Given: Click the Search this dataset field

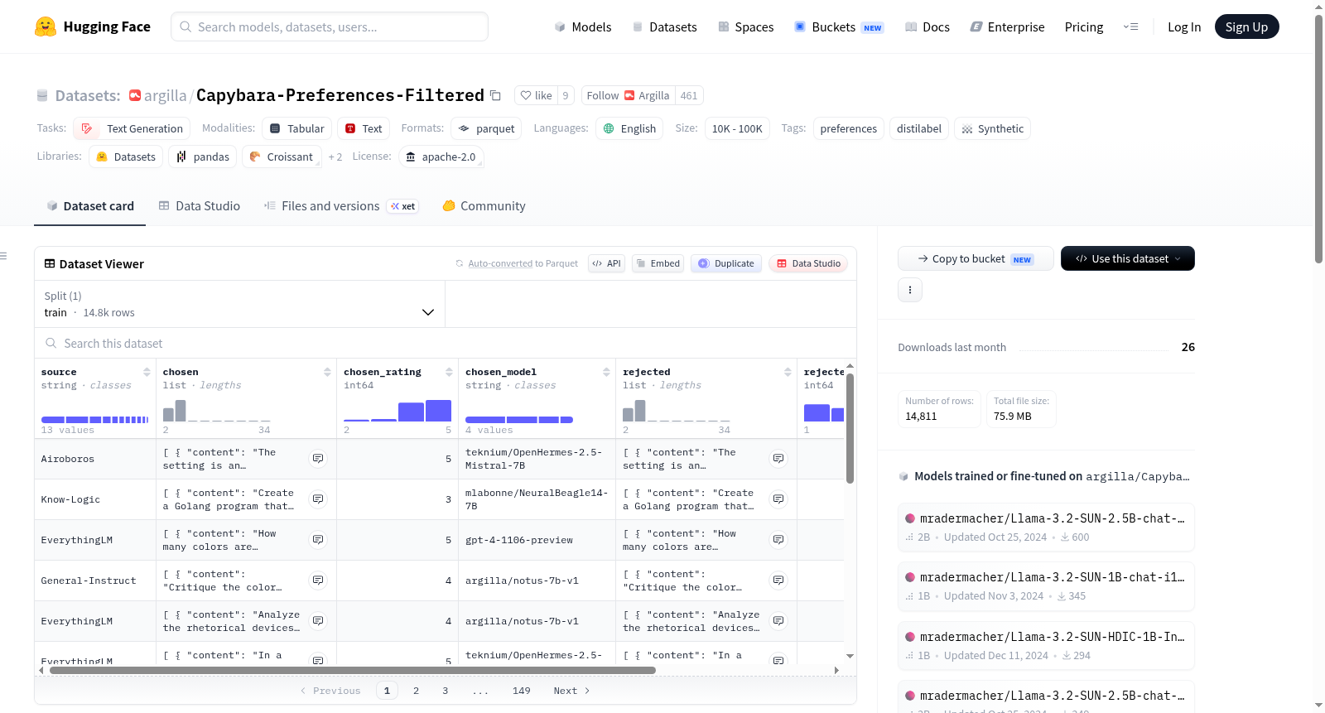Looking at the screenshot, I should [446, 343].
